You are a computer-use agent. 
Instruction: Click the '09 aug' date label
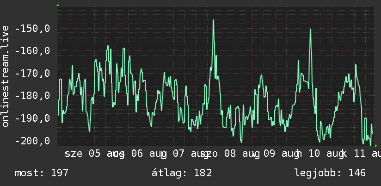click(x=282, y=154)
